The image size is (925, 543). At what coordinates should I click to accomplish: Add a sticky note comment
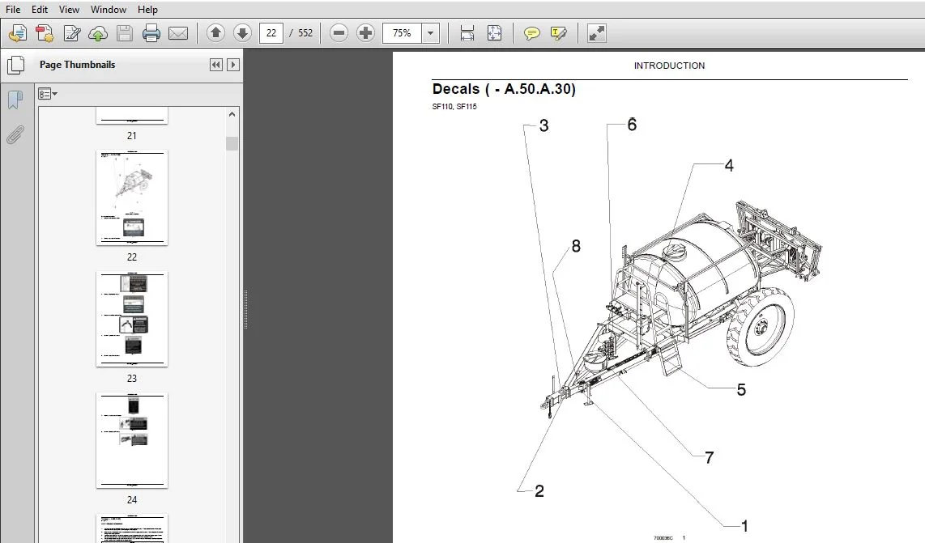click(x=531, y=34)
